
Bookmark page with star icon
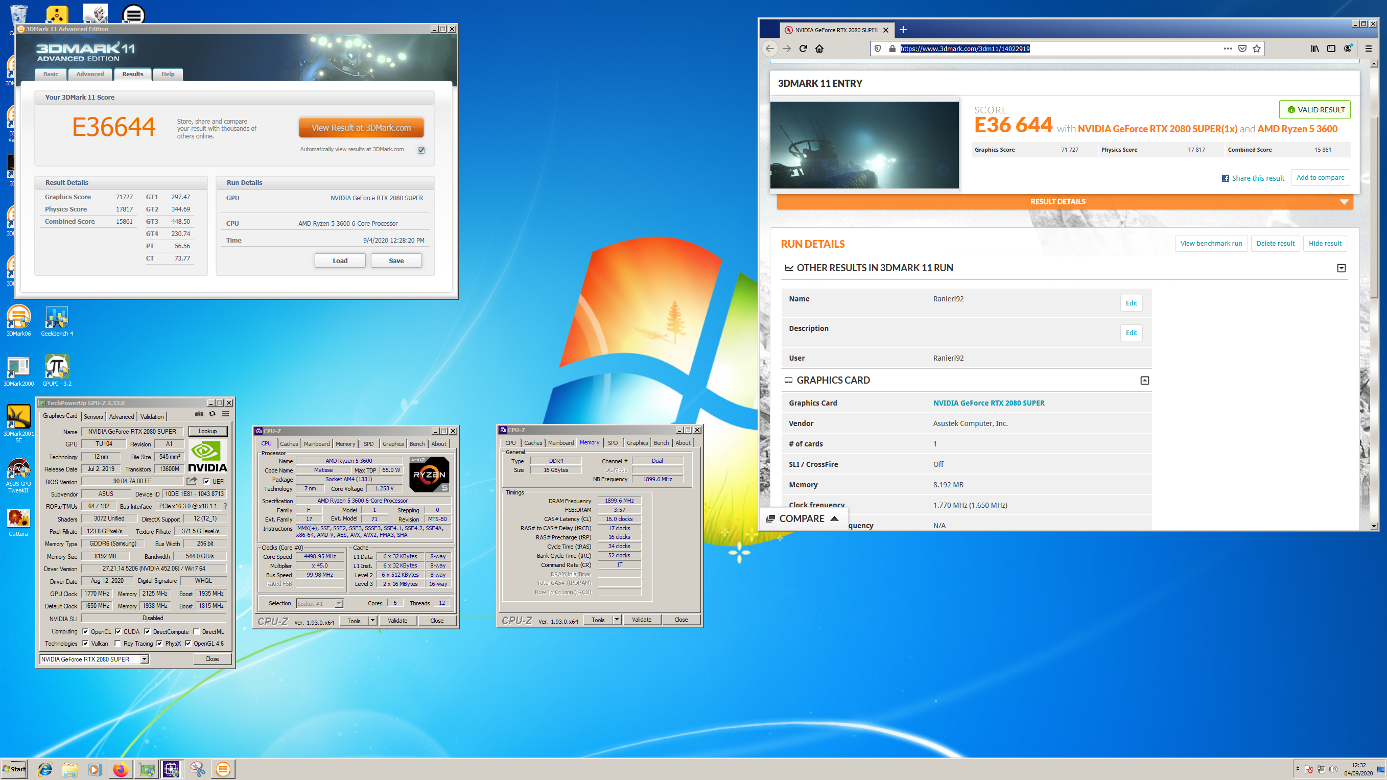(x=1256, y=49)
